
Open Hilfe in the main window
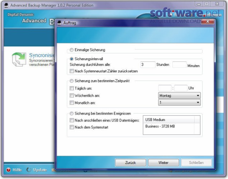(x=17, y=170)
